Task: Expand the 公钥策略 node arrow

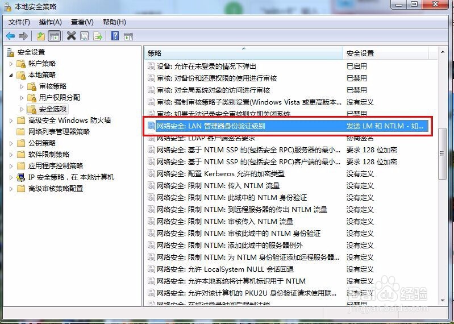Action: pyautogui.click(x=11, y=143)
